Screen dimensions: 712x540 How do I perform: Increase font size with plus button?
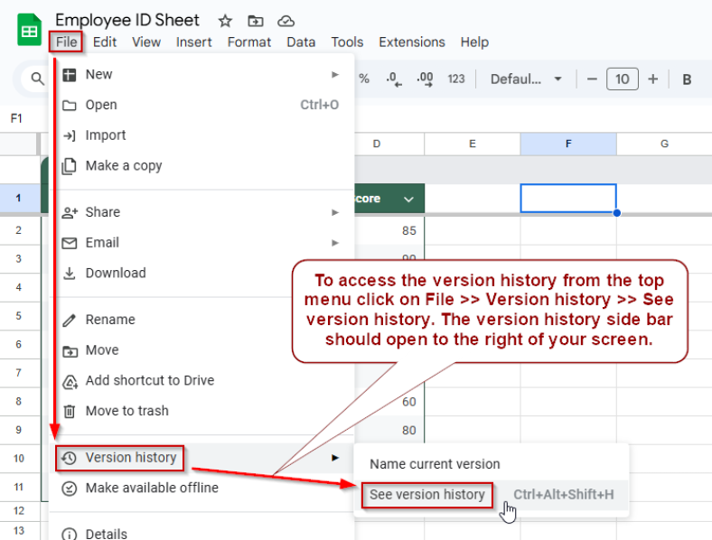[652, 79]
